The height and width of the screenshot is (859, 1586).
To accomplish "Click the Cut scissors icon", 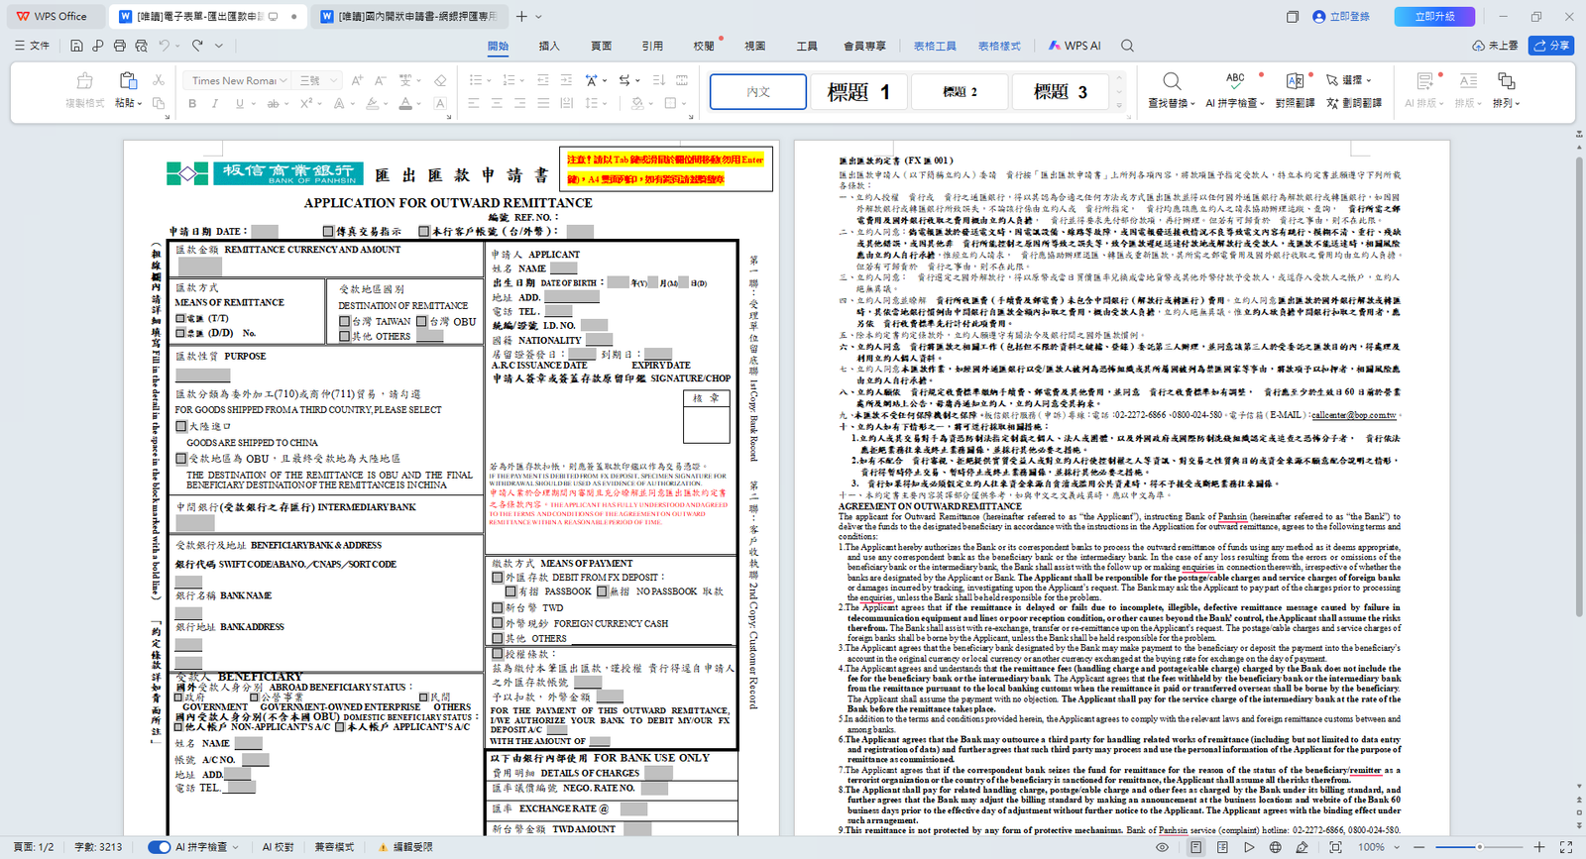I will (x=159, y=80).
